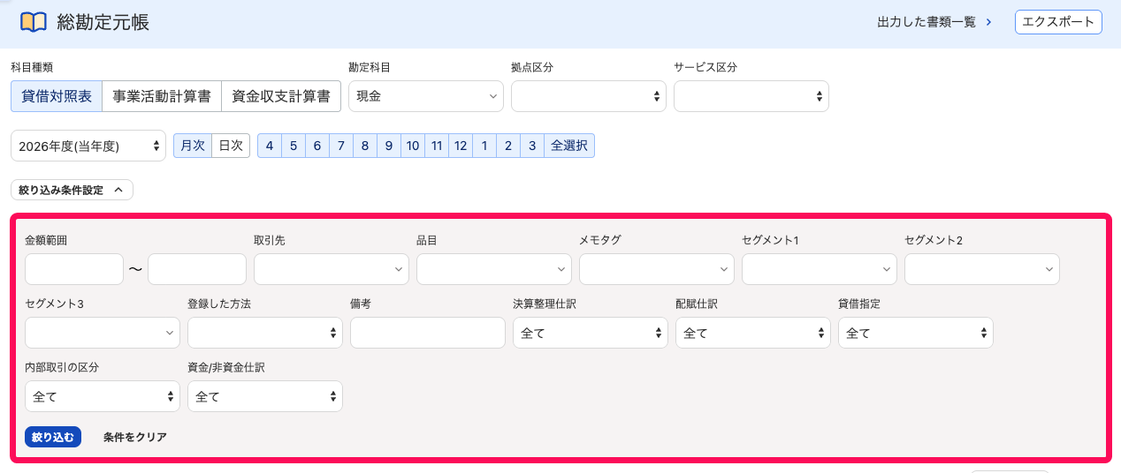Screen dimensions: 1121x473
Task: Open the 品目 dropdown
Action: [494, 269]
